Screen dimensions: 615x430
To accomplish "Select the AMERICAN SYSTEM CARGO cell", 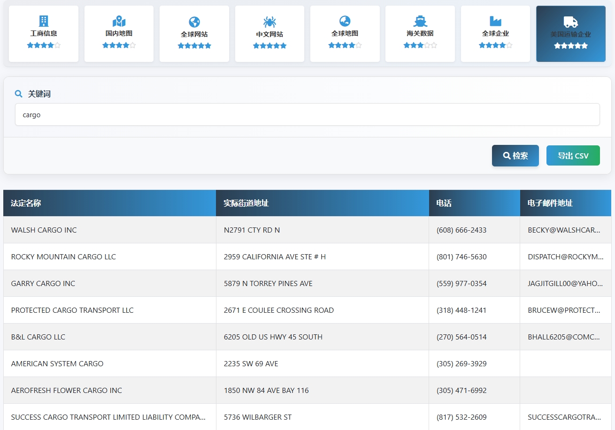I will pyautogui.click(x=110, y=363).
